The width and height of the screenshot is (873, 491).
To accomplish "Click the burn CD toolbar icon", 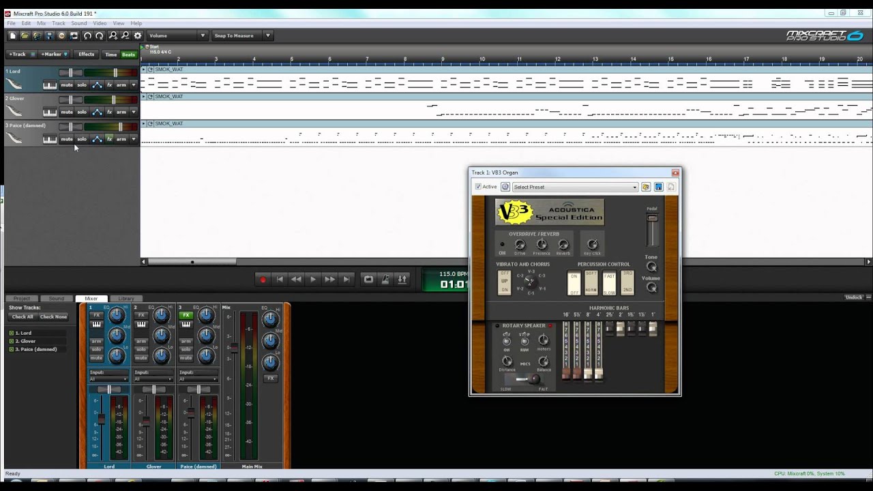I will click(61, 35).
